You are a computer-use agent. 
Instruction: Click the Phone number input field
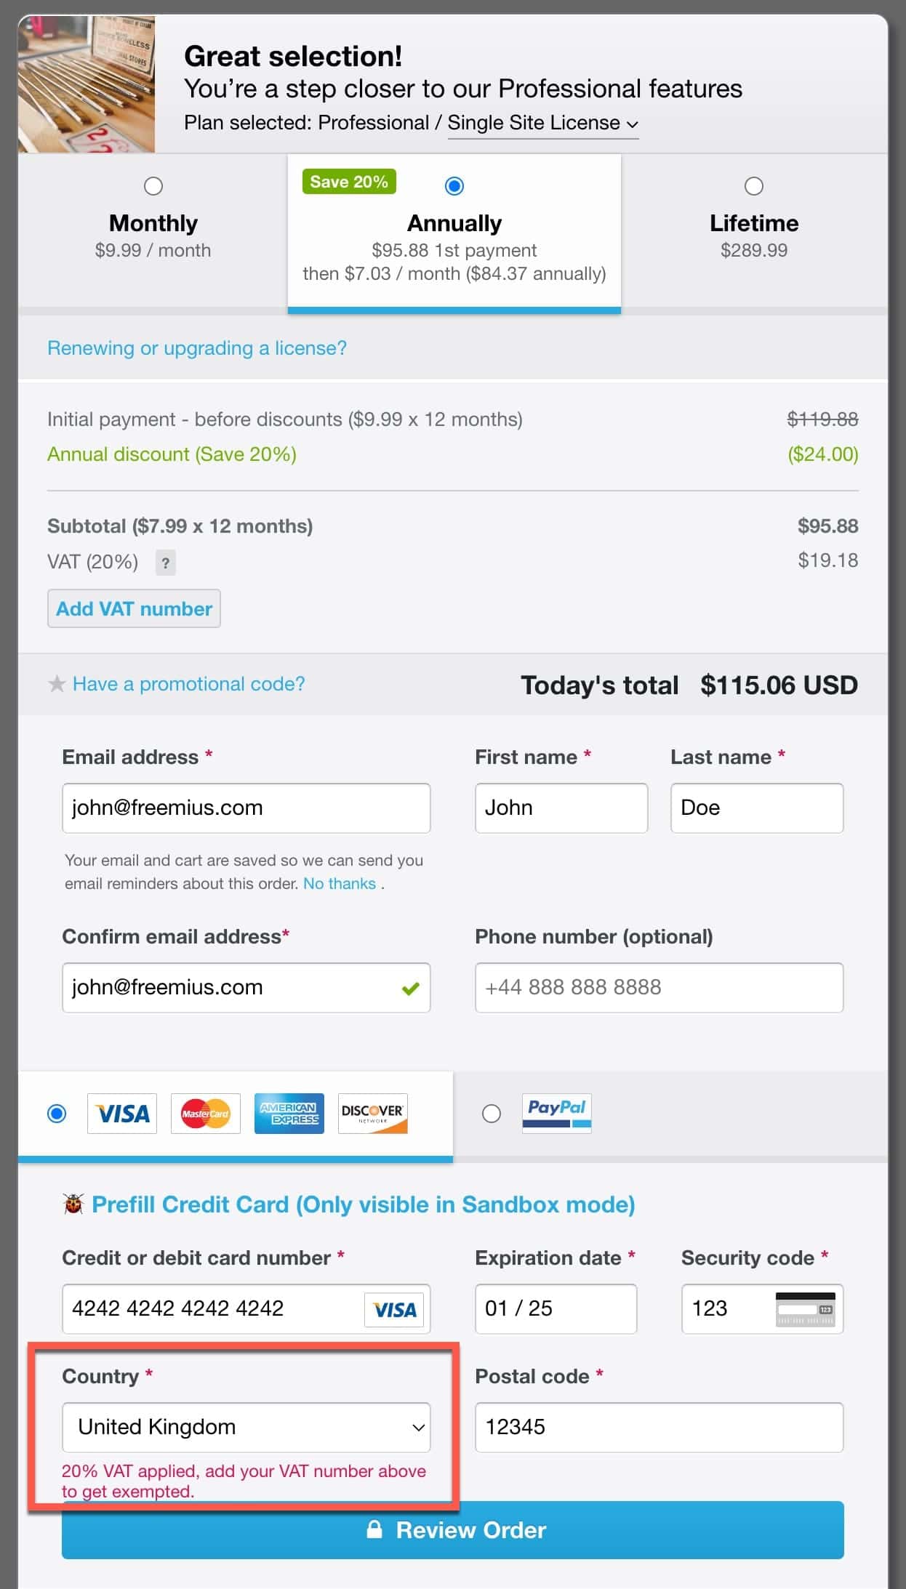[660, 987]
